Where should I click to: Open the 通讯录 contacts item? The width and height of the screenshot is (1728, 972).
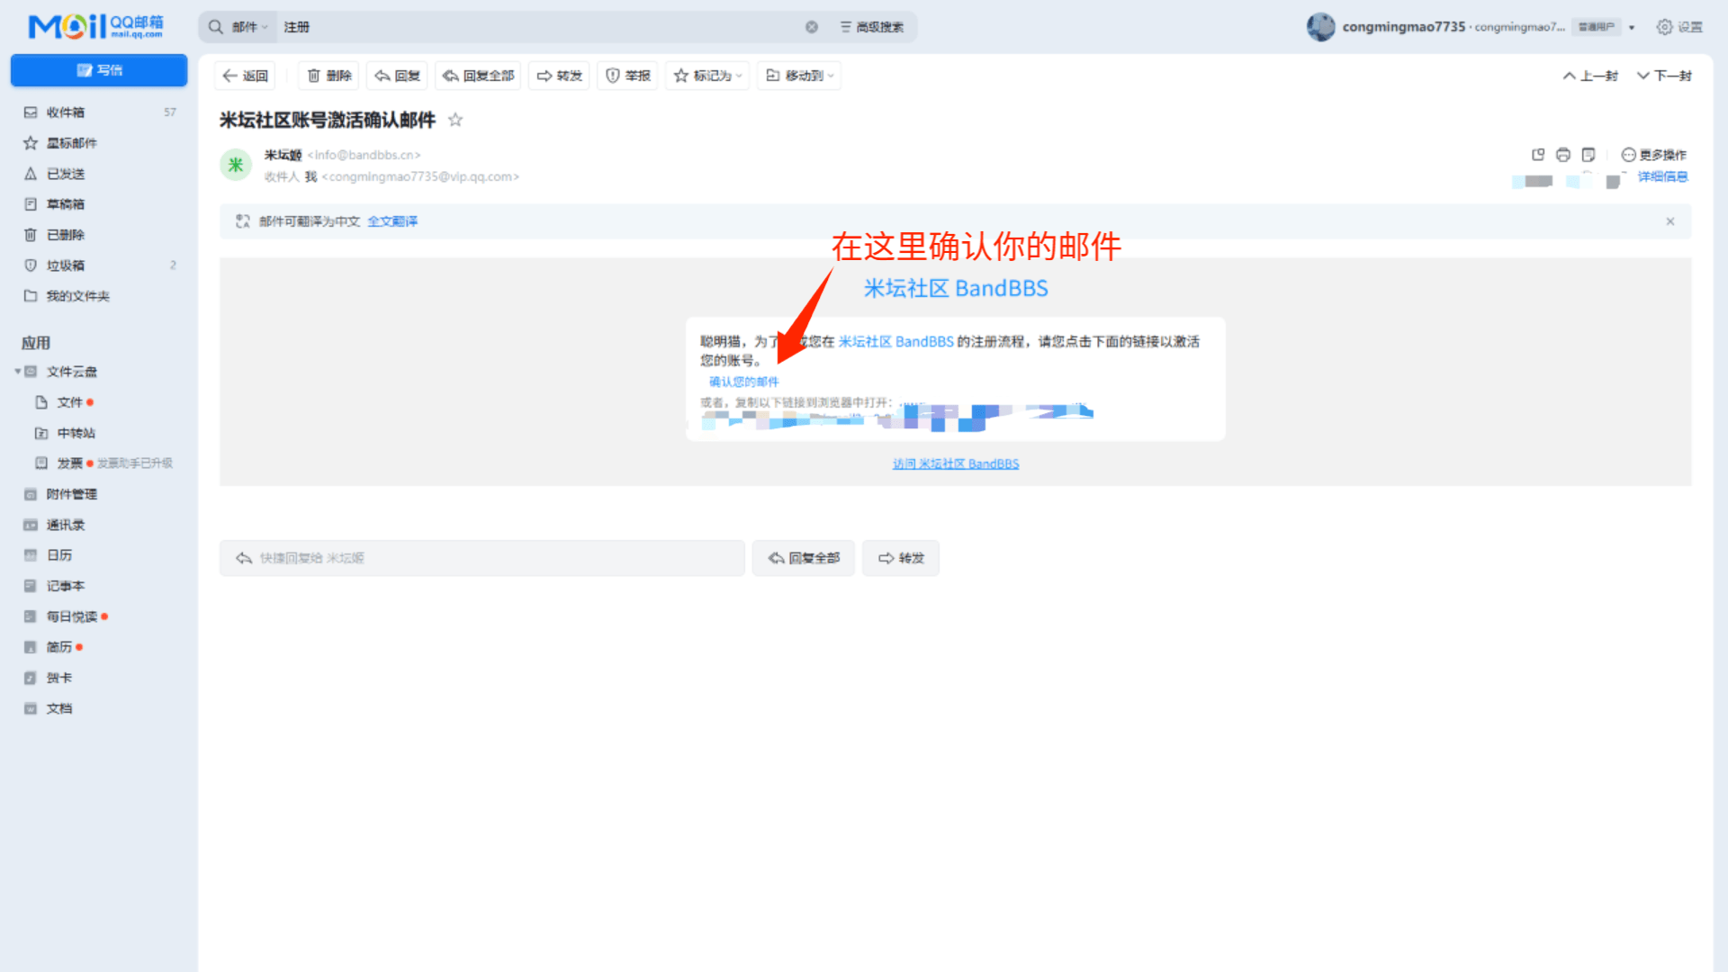[66, 525]
